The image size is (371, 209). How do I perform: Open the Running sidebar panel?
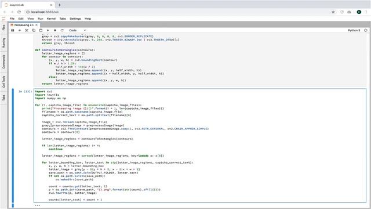3,43
